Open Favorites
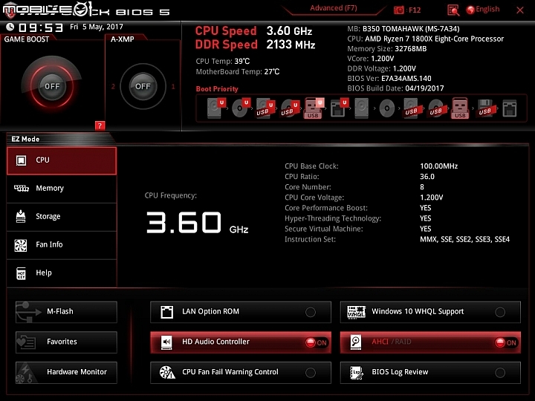This screenshot has height=401, width=535. click(66, 342)
